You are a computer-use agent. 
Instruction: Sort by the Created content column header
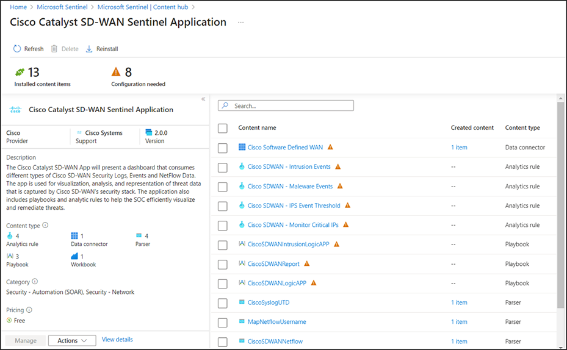click(x=472, y=127)
